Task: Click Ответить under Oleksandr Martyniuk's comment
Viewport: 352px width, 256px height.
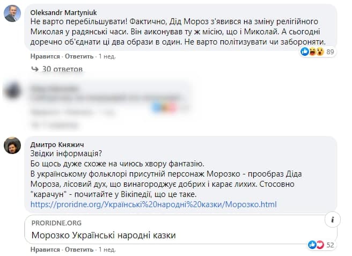Action: (79, 55)
